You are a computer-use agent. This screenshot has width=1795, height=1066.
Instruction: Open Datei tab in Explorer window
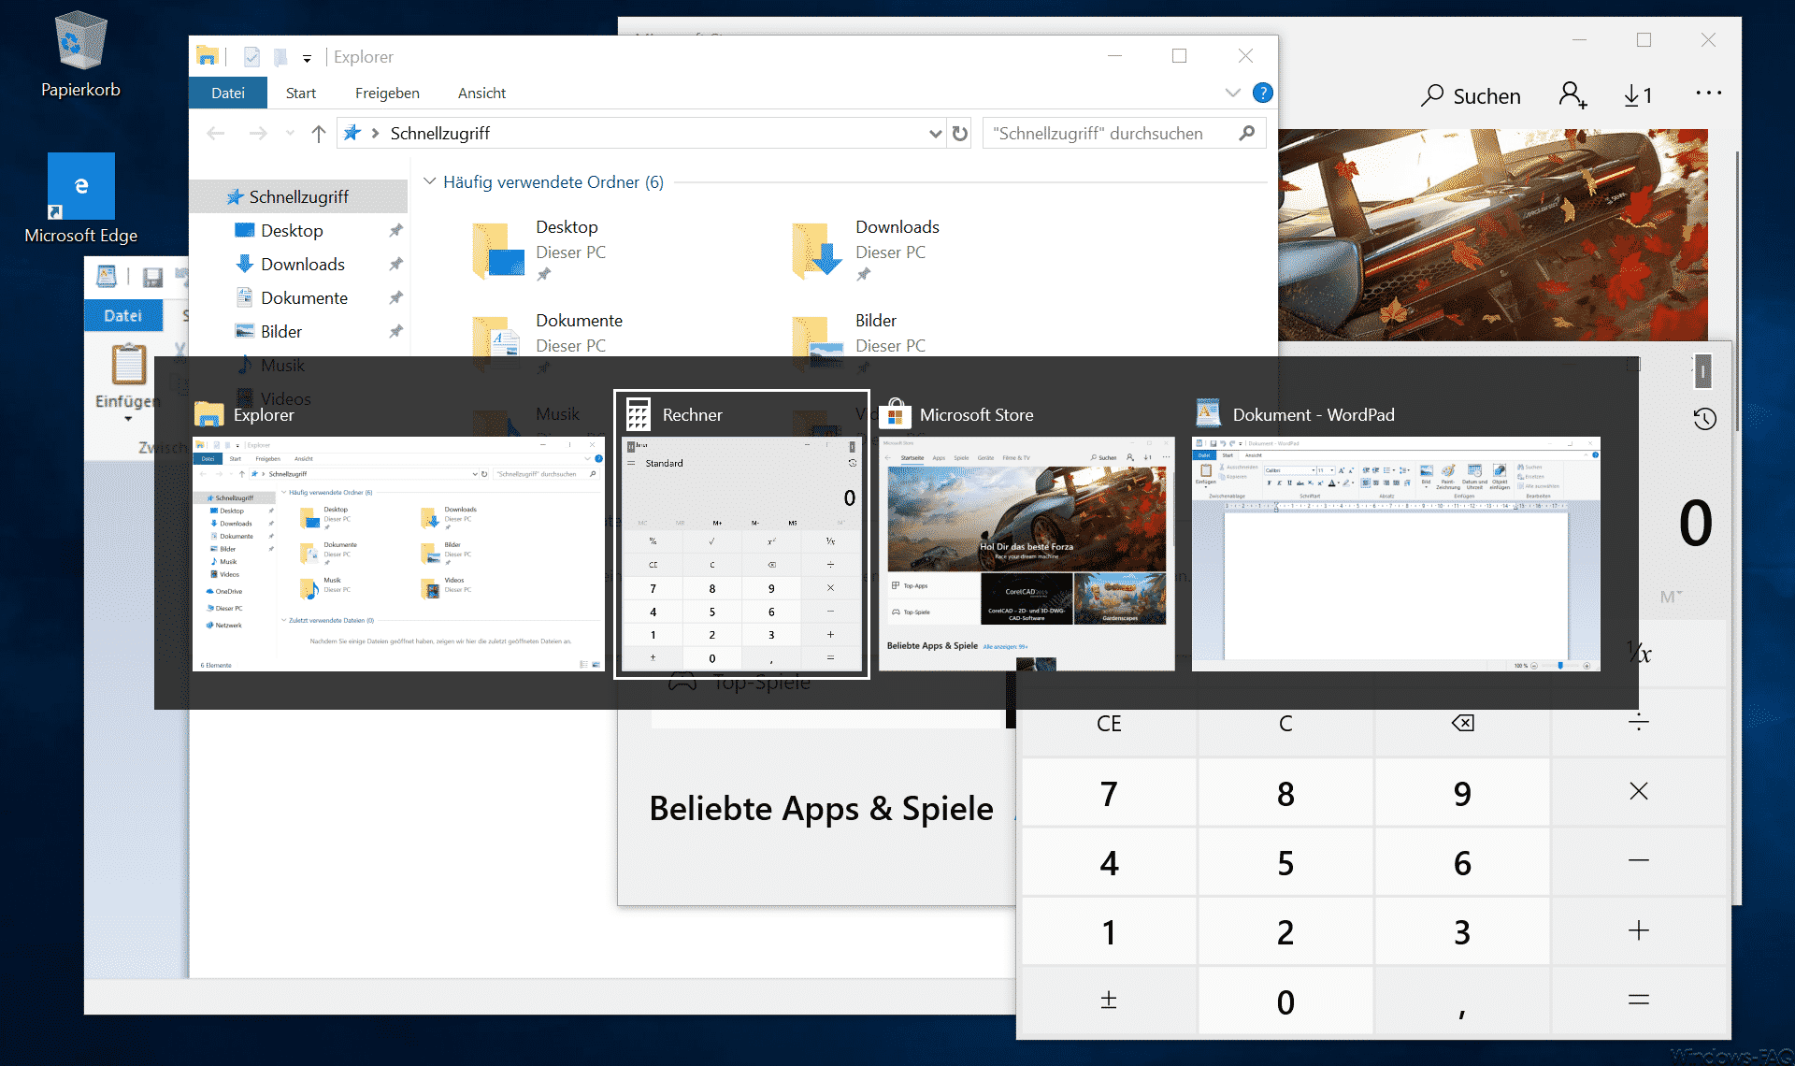pyautogui.click(x=227, y=93)
